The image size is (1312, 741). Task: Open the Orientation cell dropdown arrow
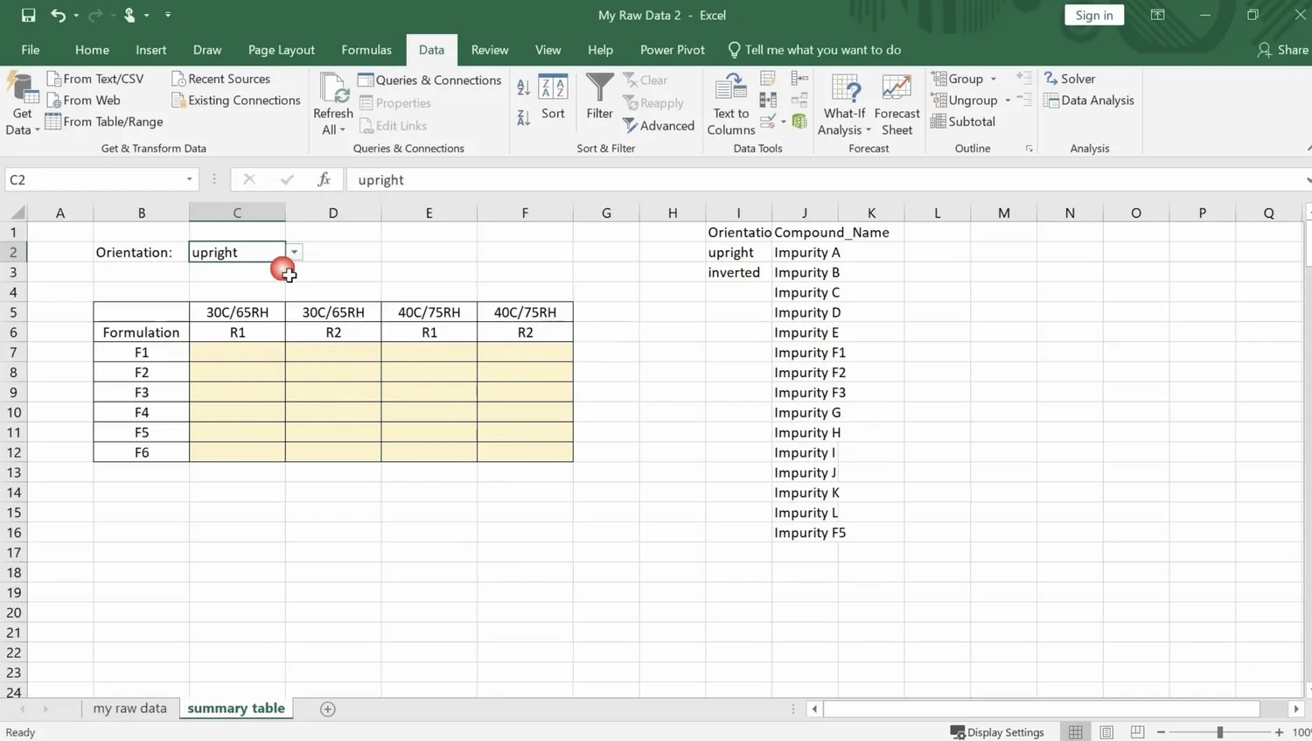click(x=294, y=252)
